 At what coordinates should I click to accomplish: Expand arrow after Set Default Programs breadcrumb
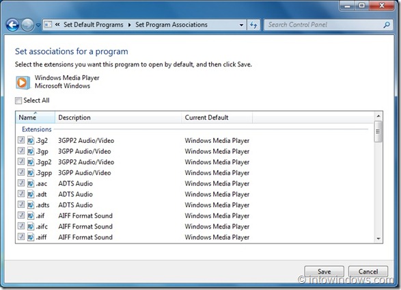[x=130, y=25]
